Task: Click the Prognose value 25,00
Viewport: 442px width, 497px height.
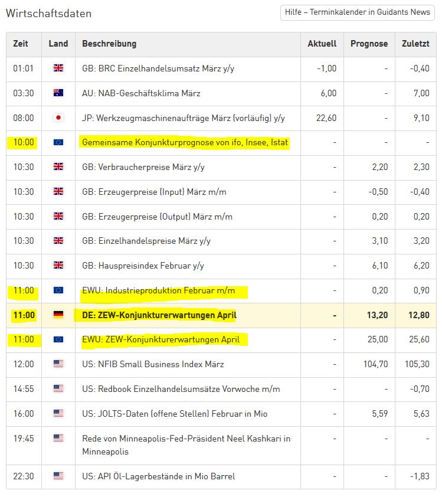Action: pyautogui.click(x=378, y=339)
